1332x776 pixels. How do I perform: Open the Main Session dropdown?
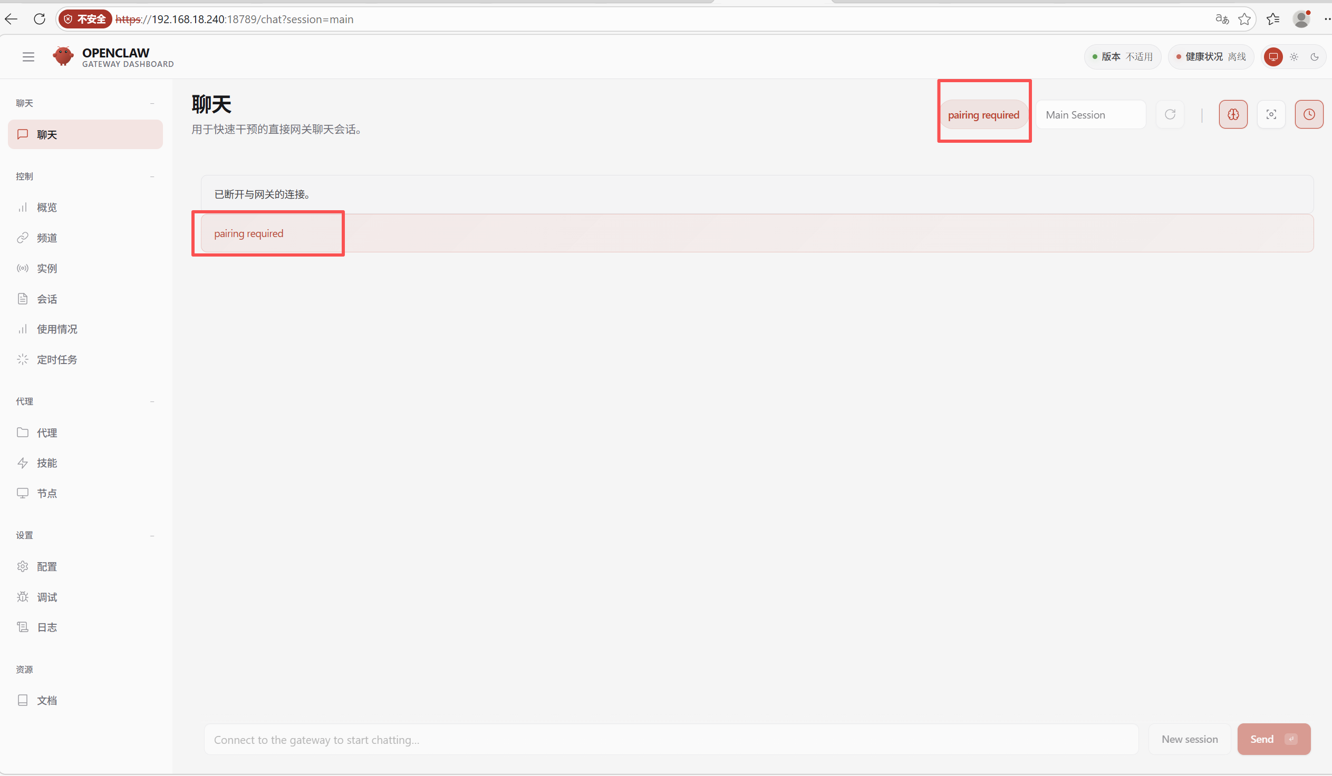tap(1090, 114)
